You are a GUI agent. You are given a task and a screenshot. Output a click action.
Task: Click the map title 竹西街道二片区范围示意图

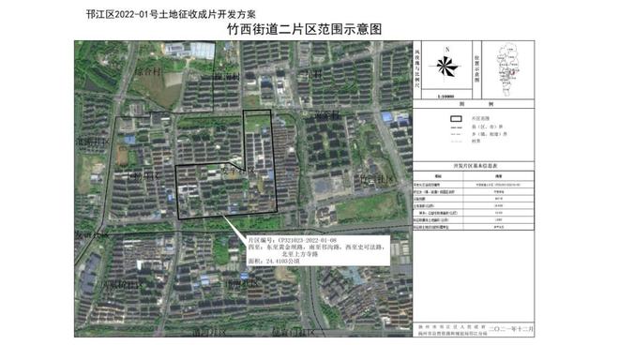(305, 29)
